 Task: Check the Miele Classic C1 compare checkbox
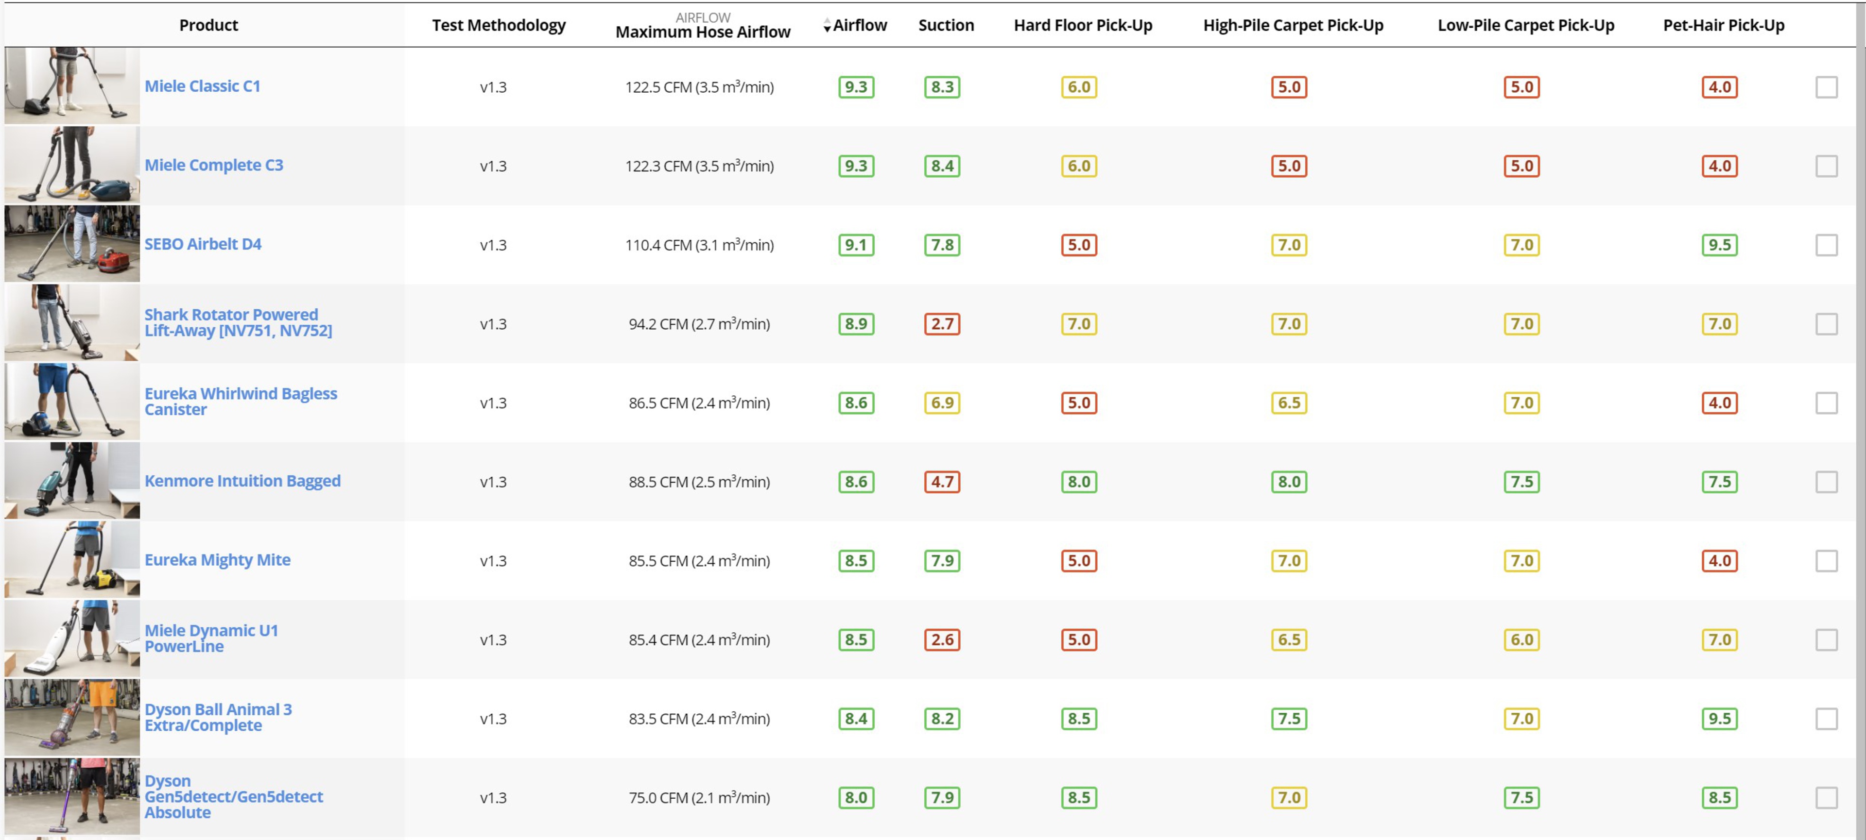point(1826,87)
